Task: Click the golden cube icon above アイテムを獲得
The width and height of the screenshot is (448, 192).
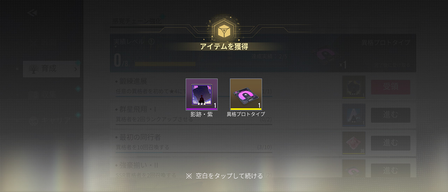Action: 224,30
